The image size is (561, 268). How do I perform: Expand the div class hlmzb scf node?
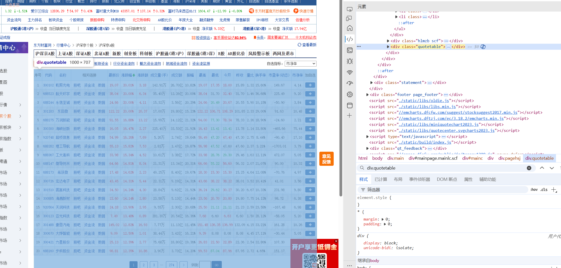point(388,41)
